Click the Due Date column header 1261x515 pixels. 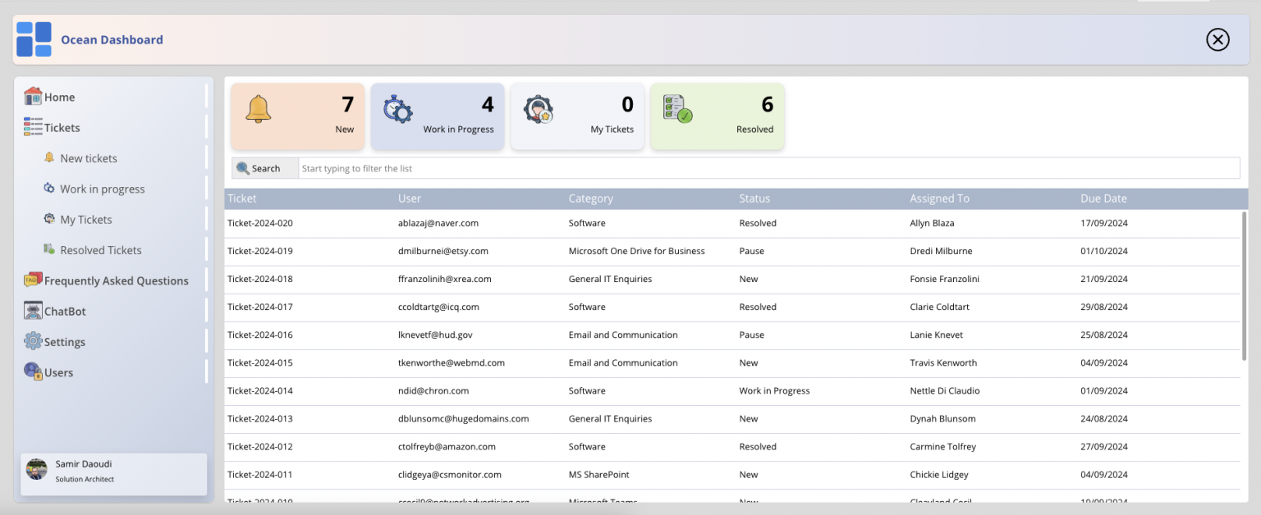point(1103,198)
